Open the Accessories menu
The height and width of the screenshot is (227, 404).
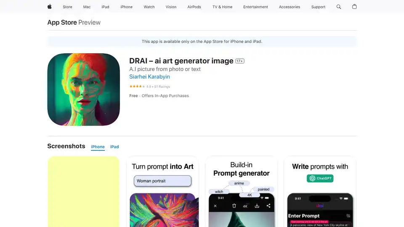pyautogui.click(x=290, y=7)
